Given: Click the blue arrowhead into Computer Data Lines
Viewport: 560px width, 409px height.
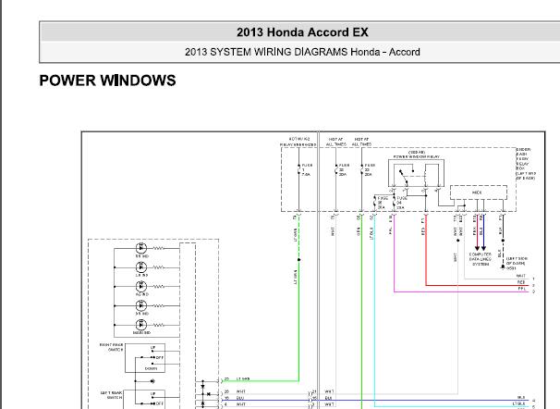Looking at the screenshot, I should (x=483, y=248).
